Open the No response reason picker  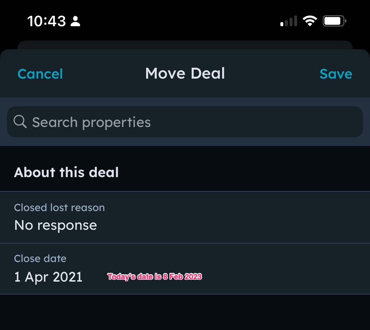coord(56,225)
